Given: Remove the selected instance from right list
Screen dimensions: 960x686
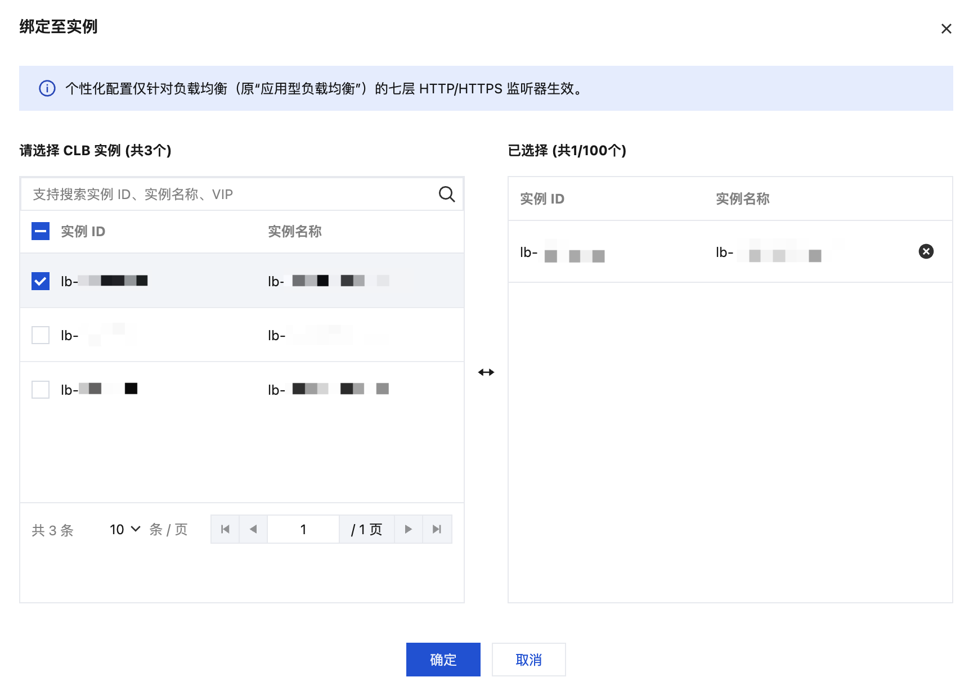Looking at the screenshot, I should click(x=926, y=251).
